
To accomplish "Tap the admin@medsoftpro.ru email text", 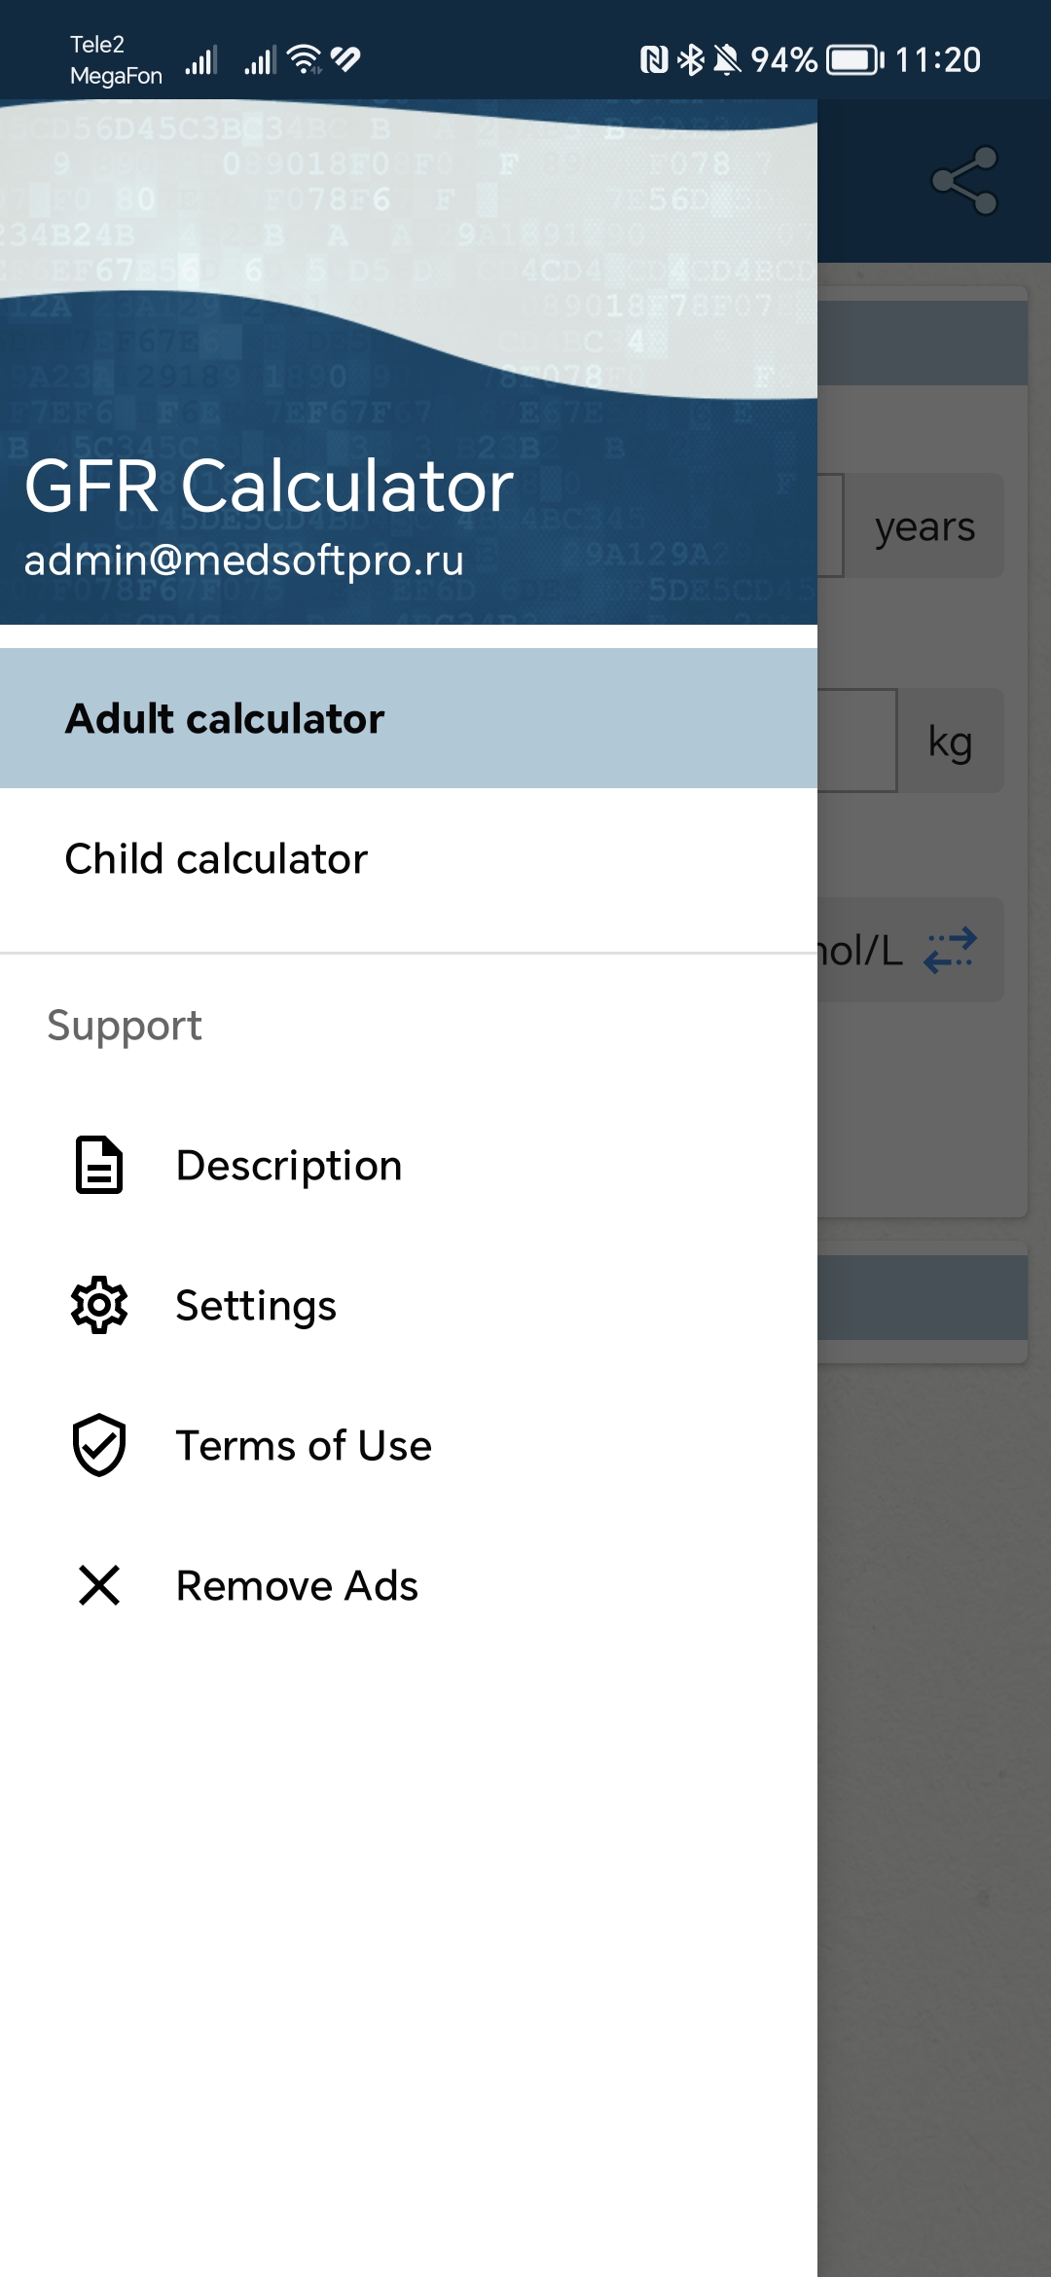I will pyautogui.click(x=243, y=560).
